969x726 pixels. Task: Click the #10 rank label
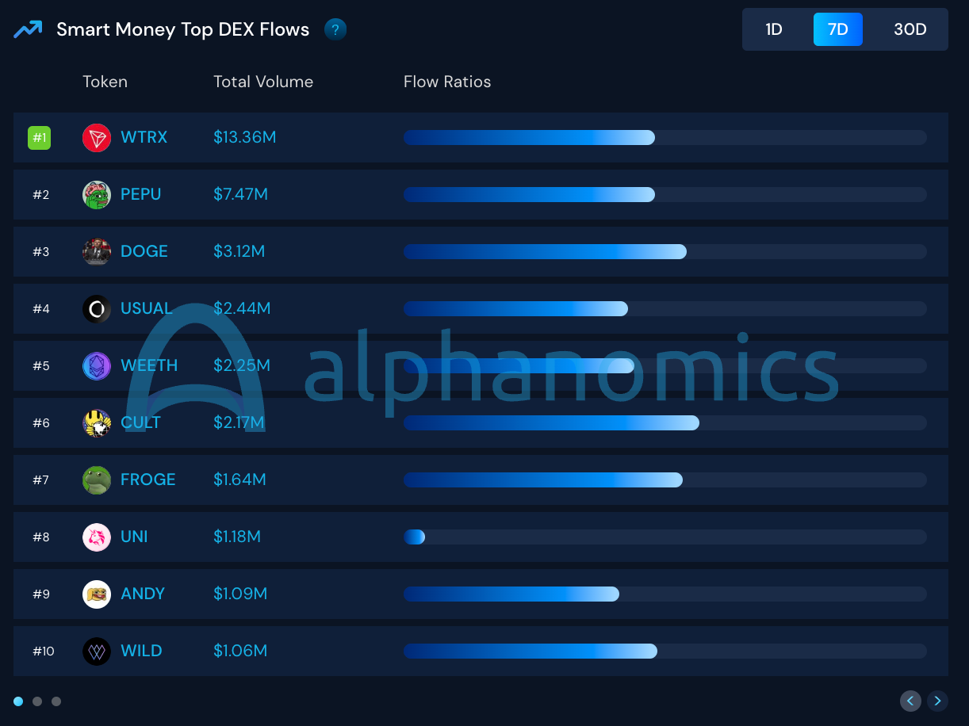(44, 651)
